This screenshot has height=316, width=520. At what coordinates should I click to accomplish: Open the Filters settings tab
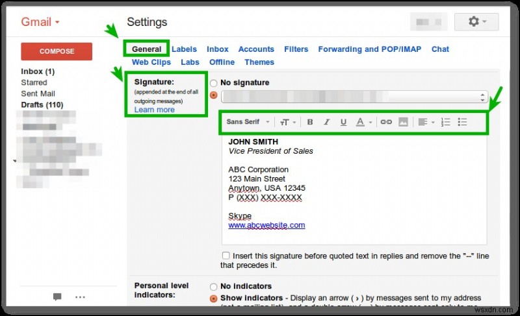[x=296, y=49]
